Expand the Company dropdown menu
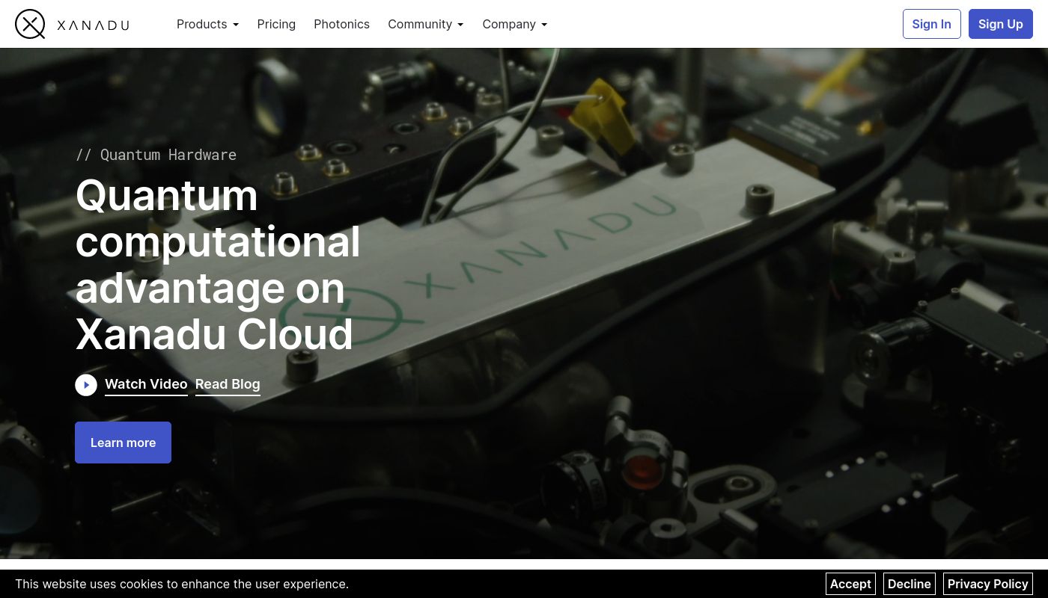The height and width of the screenshot is (598, 1048). tap(515, 24)
